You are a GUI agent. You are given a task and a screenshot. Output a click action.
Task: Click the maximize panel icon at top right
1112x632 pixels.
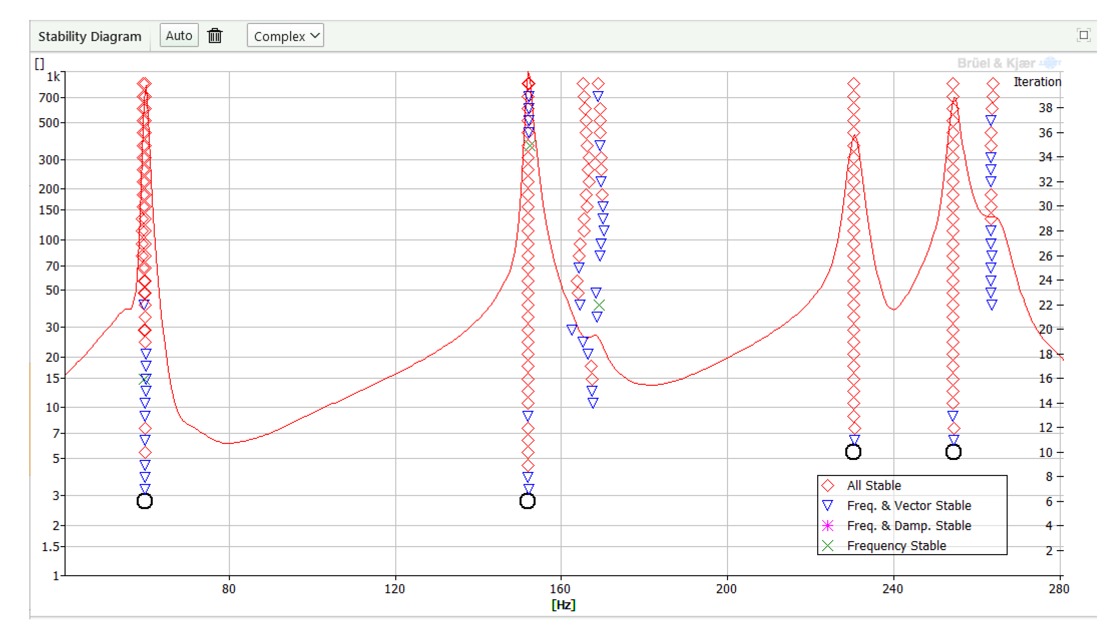tap(1083, 35)
